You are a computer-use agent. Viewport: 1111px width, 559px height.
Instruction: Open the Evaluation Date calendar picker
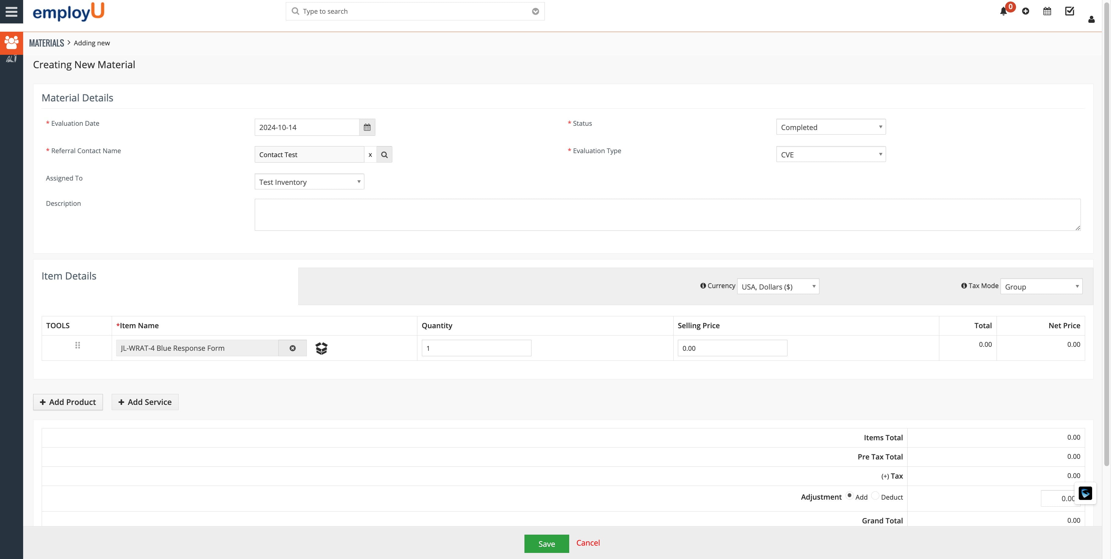click(x=366, y=127)
